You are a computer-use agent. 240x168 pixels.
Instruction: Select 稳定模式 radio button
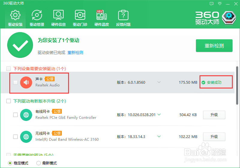coord(10,163)
